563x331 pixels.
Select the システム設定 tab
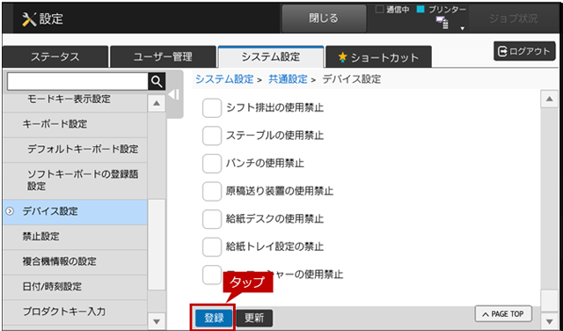click(x=271, y=57)
